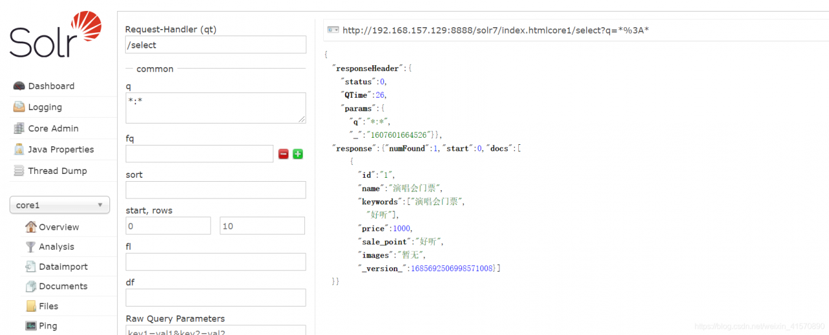This screenshot has height=335, width=829.
Task: Open core1 Overview
Action: click(x=59, y=227)
